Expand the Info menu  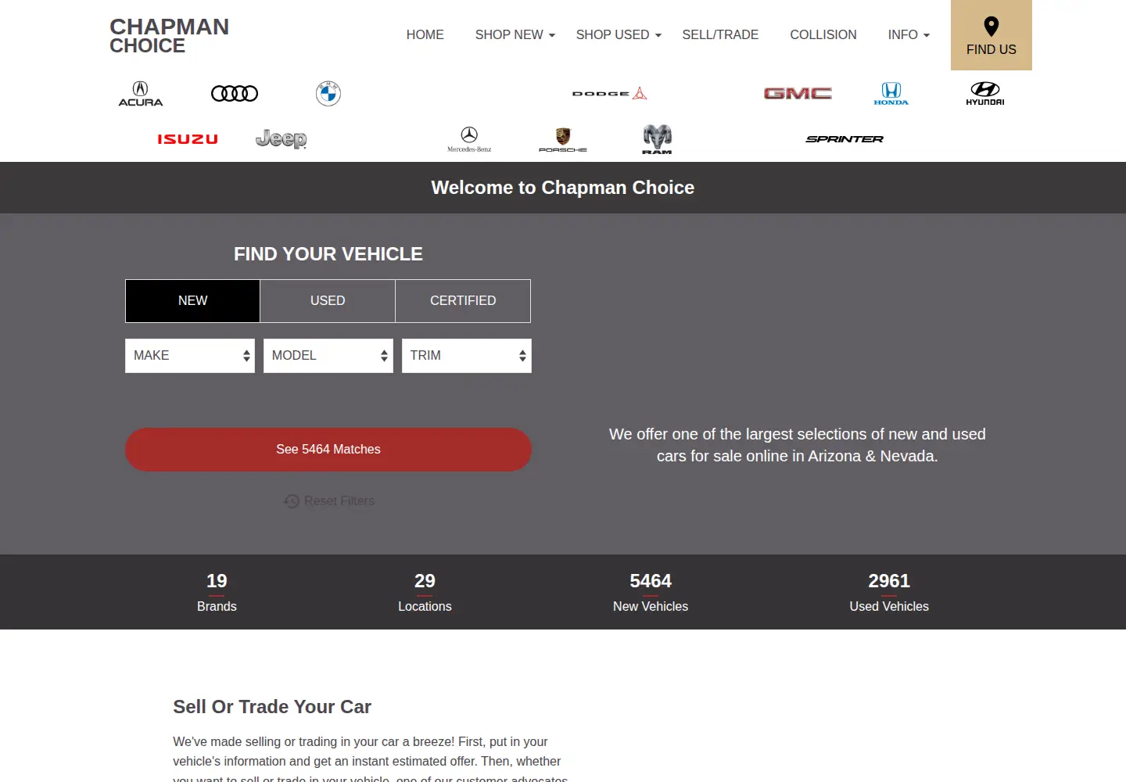pyautogui.click(x=909, y=35)
